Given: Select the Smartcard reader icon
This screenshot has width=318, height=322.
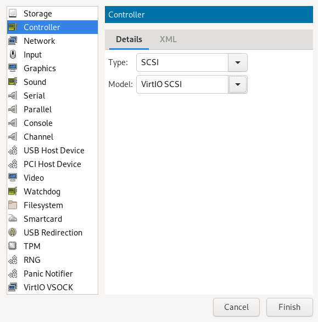Looking at the screenshot, I should coord(13,219).
